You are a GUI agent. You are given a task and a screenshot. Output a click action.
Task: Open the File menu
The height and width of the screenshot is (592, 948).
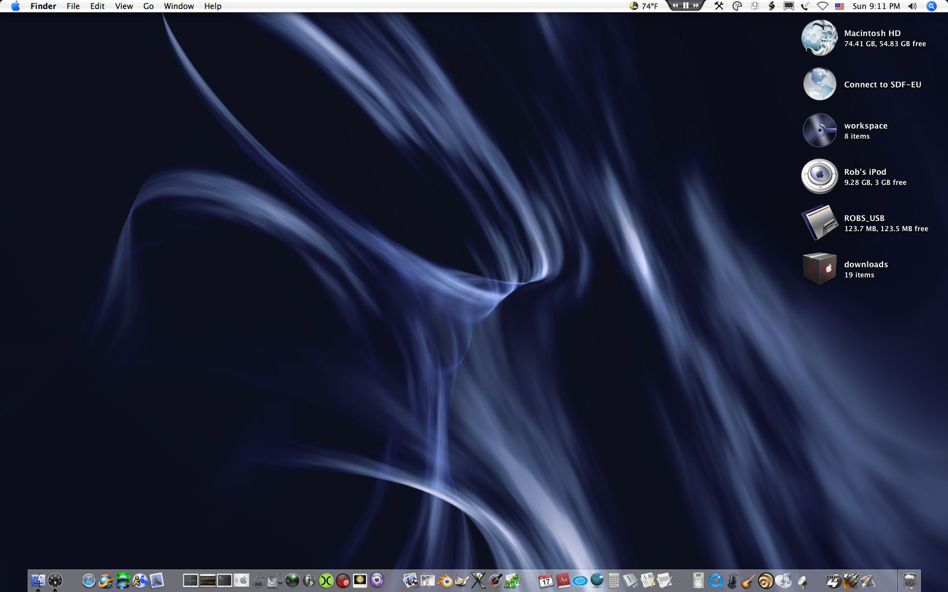tap(73, 6)
